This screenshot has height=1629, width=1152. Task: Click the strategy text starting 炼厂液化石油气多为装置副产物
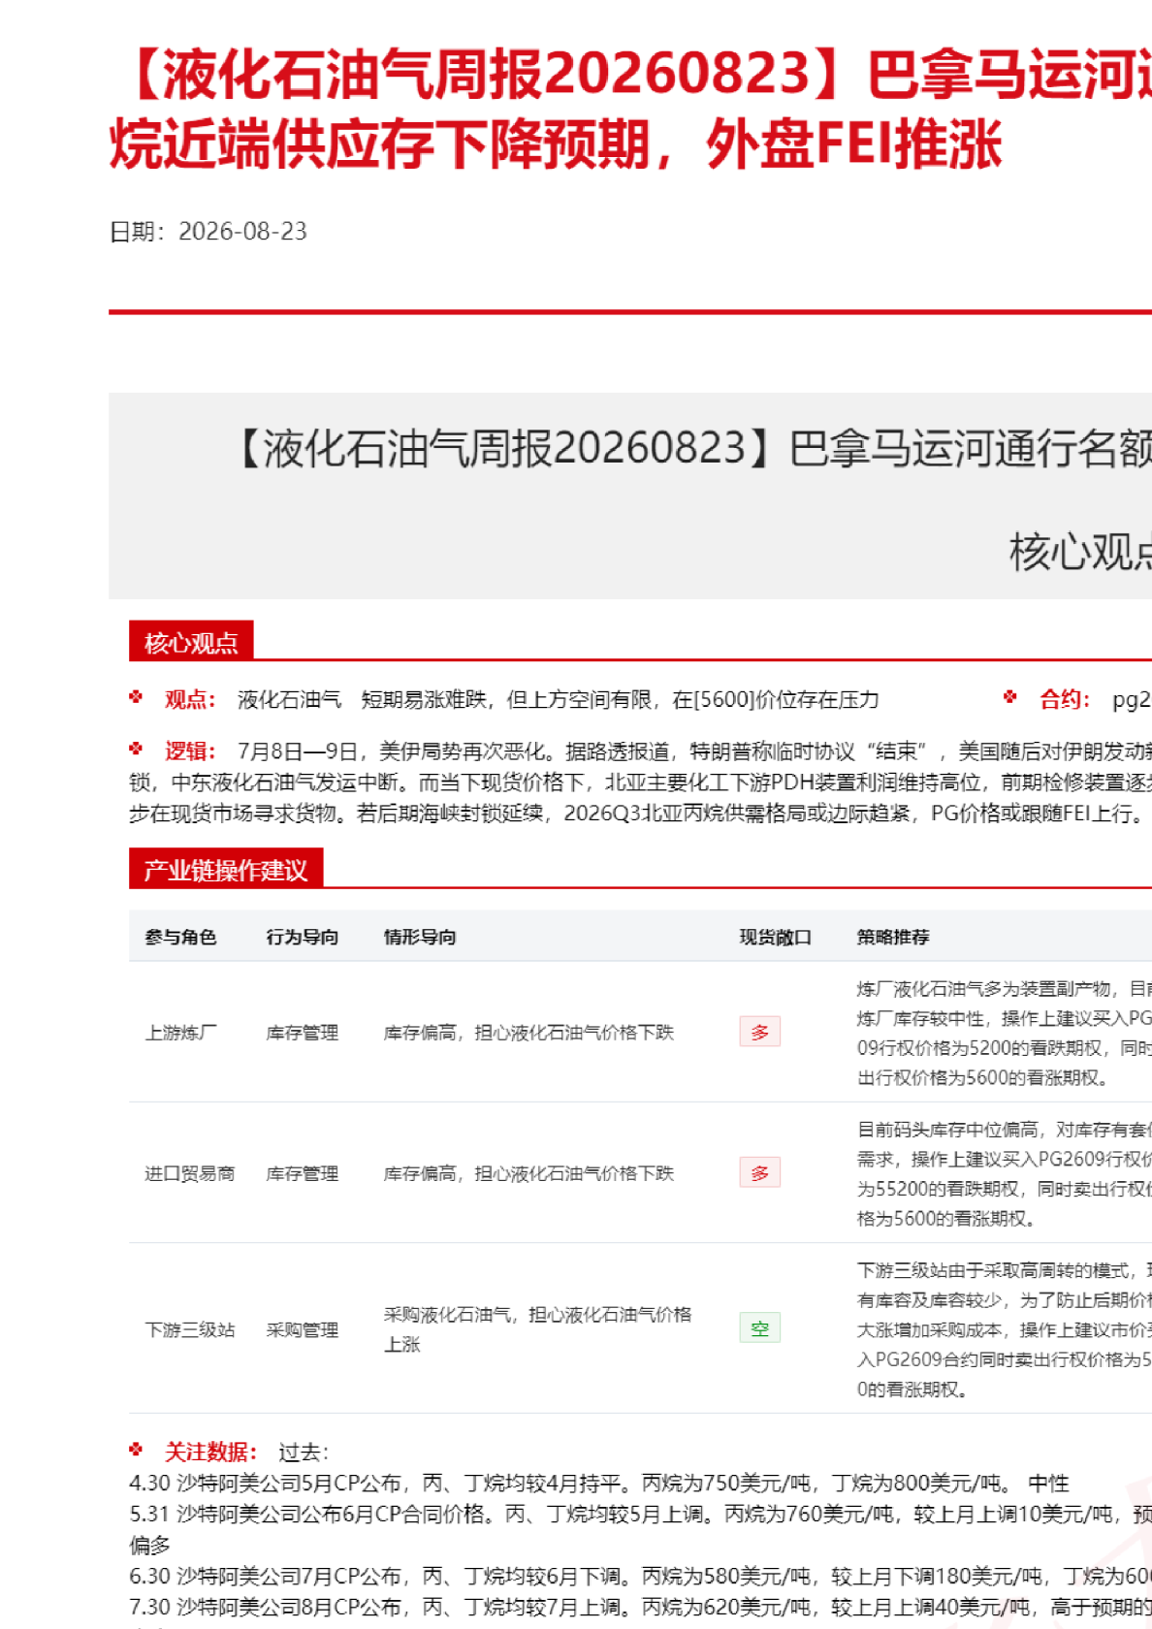click(1005, 1033)
